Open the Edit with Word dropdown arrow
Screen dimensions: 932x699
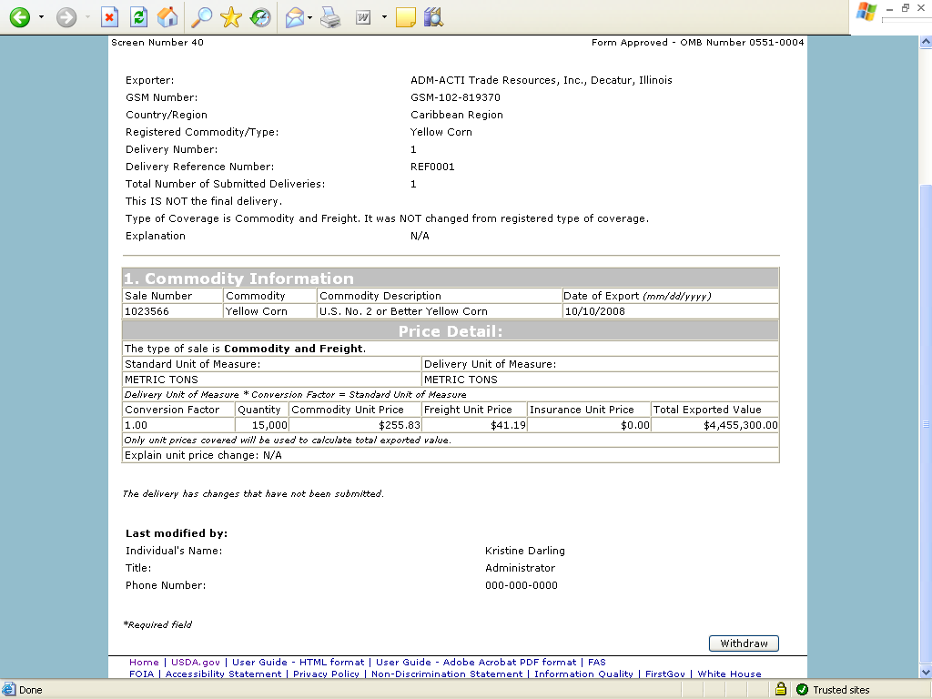(384, 17)
